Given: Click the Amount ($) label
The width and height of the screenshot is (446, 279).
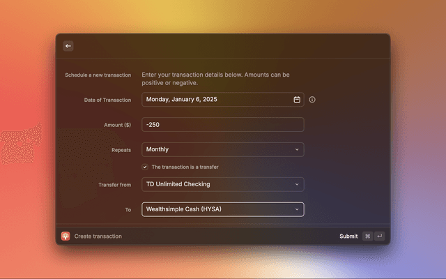Looking at the screenshot, I should [117, 125].
